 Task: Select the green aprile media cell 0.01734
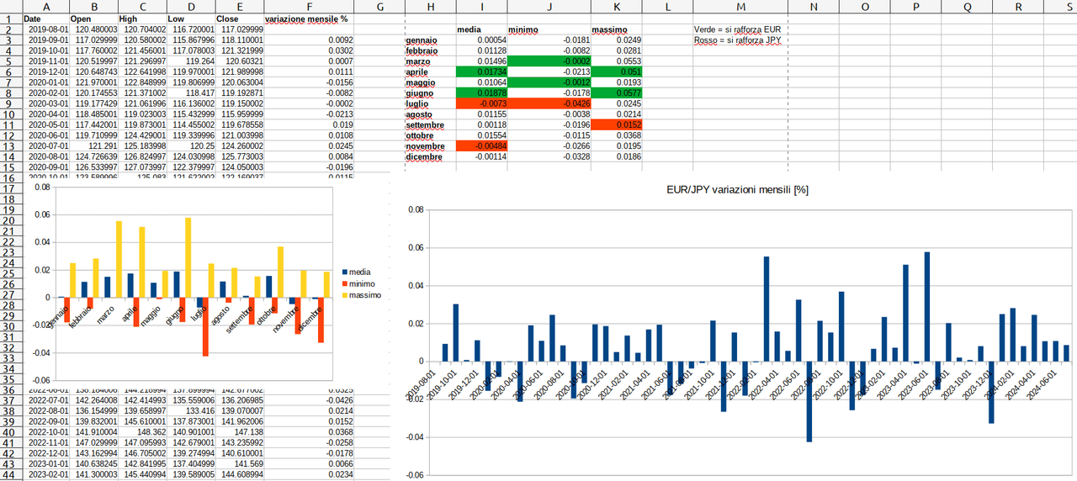click(481, 72)
